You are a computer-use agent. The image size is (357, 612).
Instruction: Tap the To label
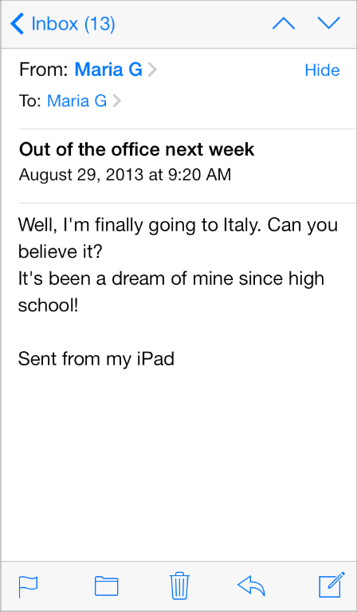pyautogui.click(x=29, y=101)
